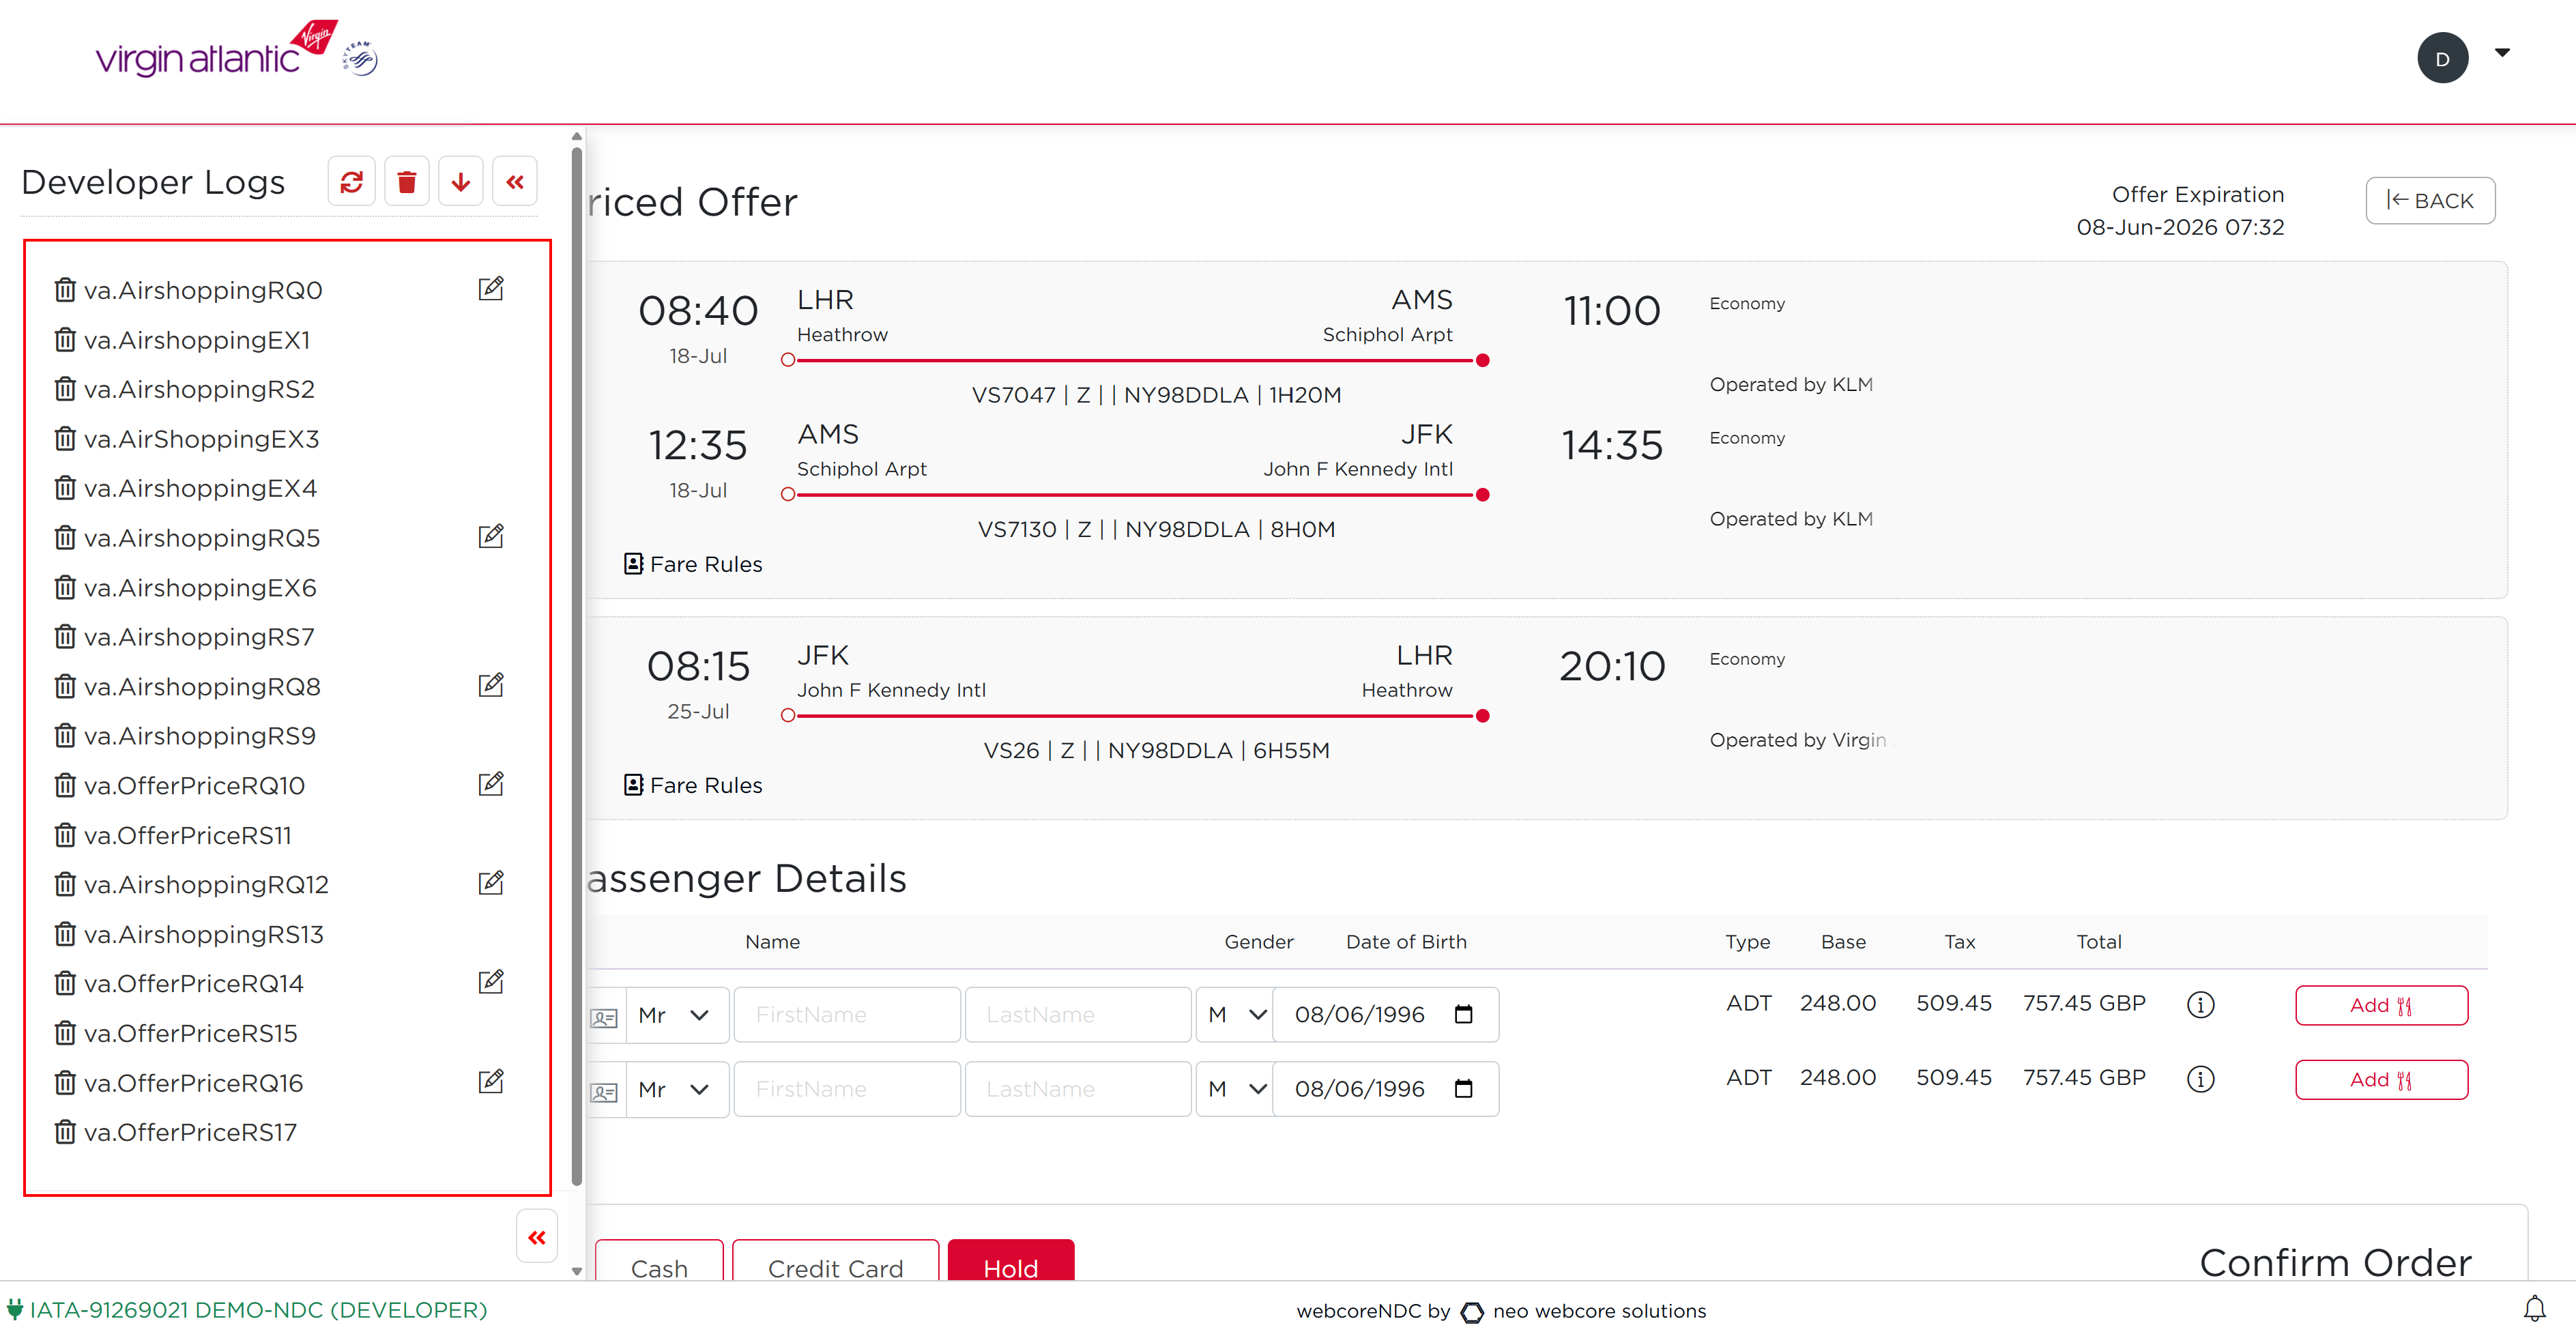Change gender dropdown for first passenger
2576x1334 pixels.
tap(1235, 1015)
